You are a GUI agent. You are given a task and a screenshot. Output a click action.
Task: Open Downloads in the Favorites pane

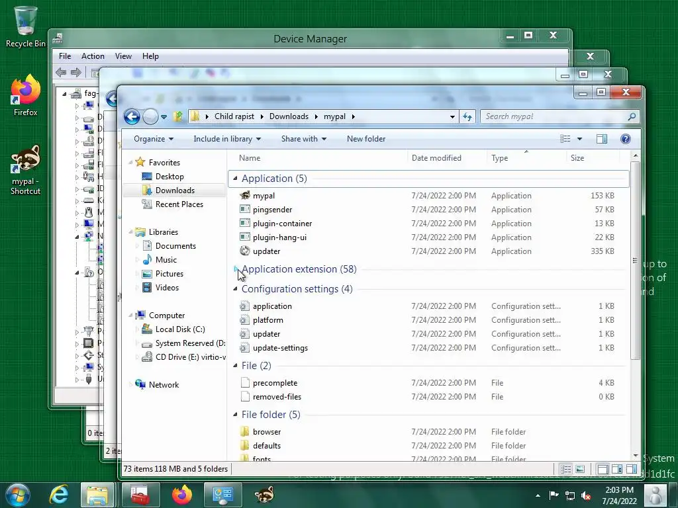tap(175, 190)
